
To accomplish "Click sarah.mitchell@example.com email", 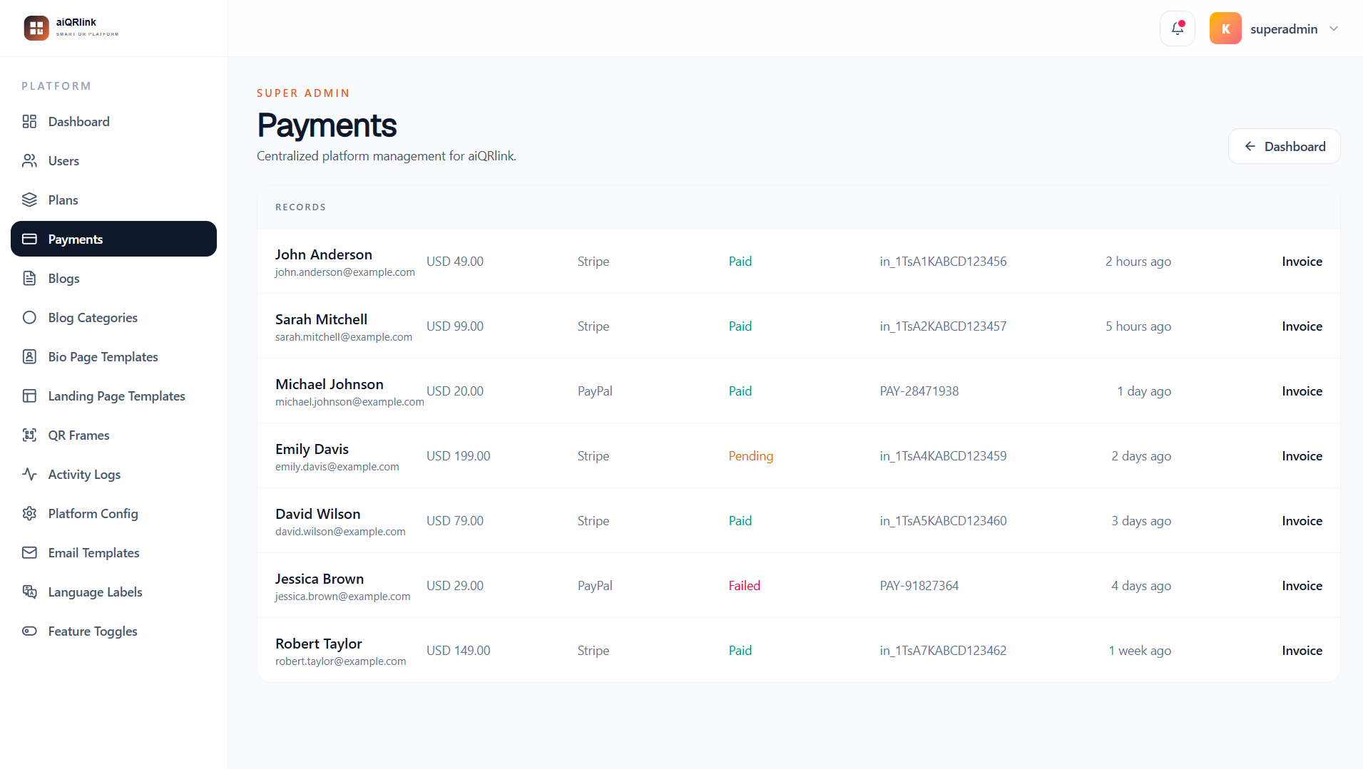I will click(x=344, y=337).
